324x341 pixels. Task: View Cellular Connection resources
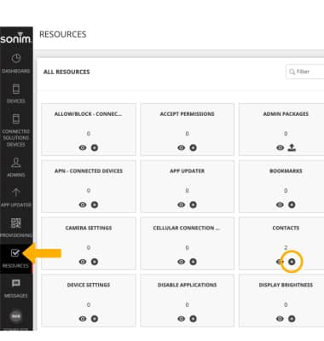181,262
